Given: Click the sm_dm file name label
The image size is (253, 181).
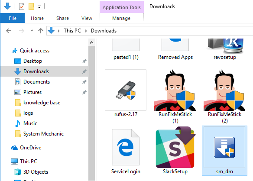Looking at the screenshot, I should tap(224, 171).
